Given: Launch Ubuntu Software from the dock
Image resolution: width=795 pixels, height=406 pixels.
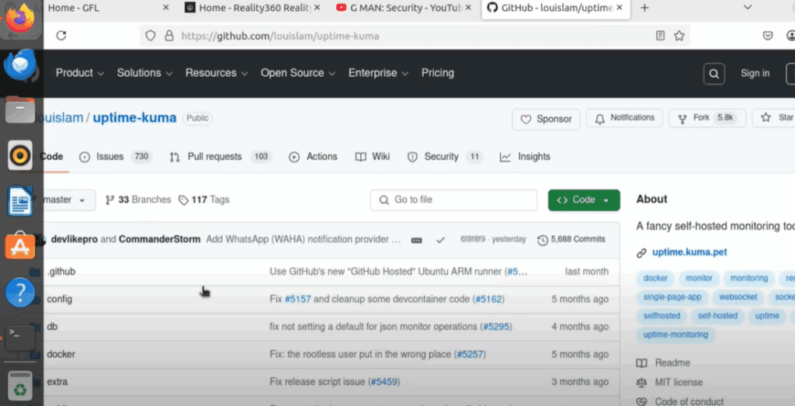Looking at the screenshot, I should (20, 247).
